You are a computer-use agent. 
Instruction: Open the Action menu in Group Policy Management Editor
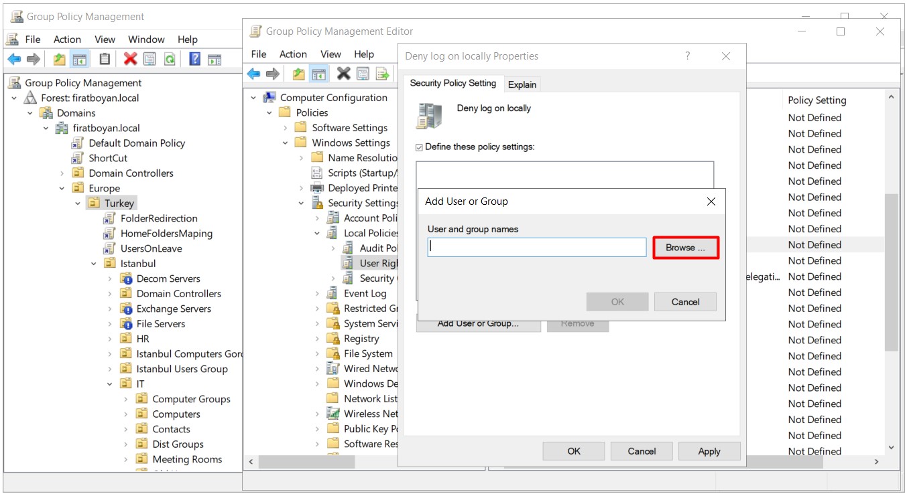(293, 54)
